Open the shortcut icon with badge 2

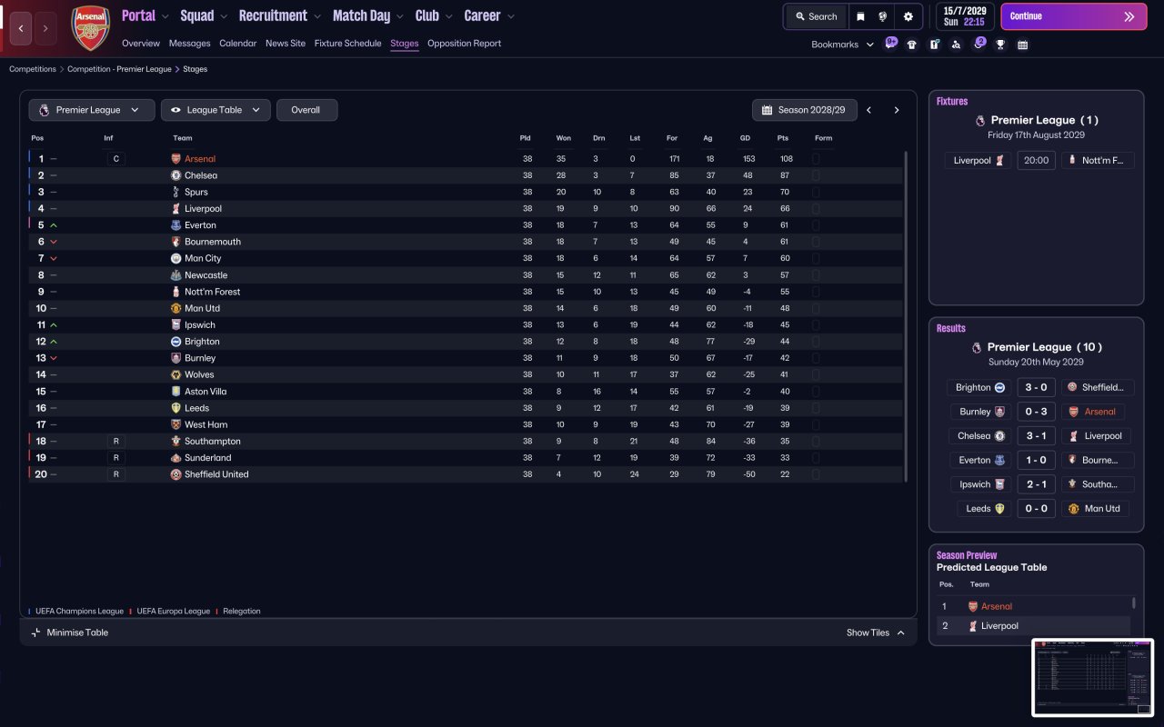978,44
